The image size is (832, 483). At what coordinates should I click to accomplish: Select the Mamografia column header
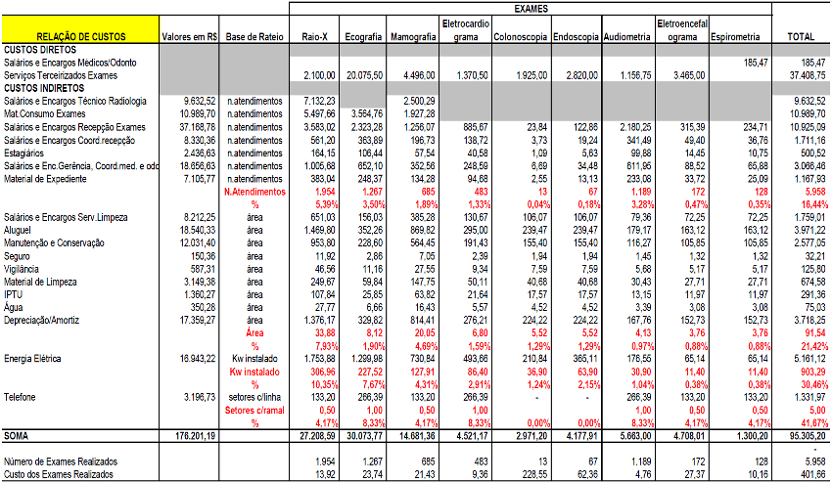(x=413, y=36)
